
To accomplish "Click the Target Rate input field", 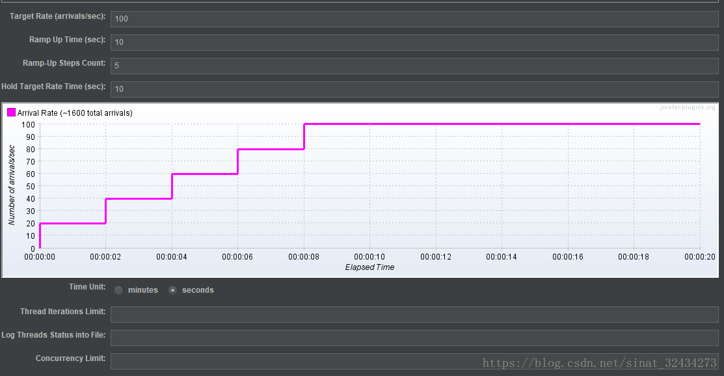I will pyautogui.click(x=414, y=19).
